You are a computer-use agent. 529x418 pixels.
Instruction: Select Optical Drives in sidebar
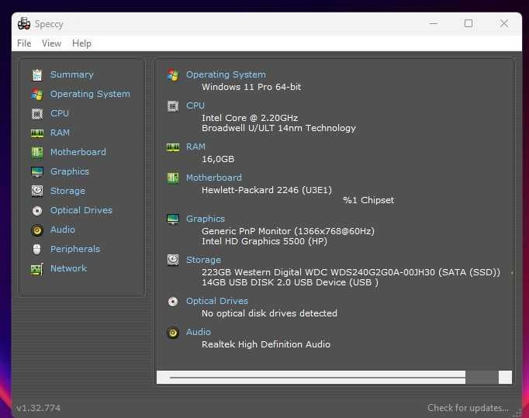pos(81,210)
